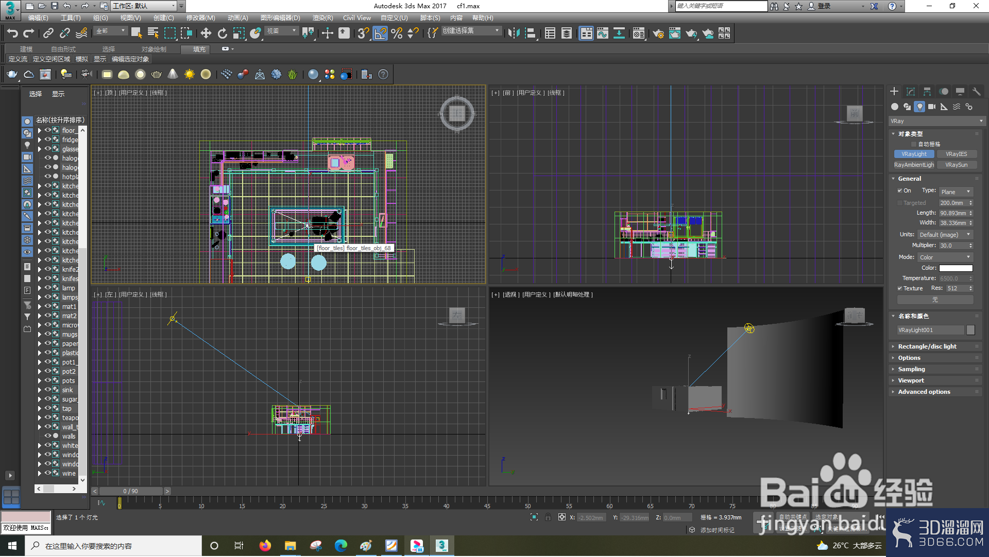Toggle visibility eye of lamp row
Viewport: 989px width, 557px height.
47,288
